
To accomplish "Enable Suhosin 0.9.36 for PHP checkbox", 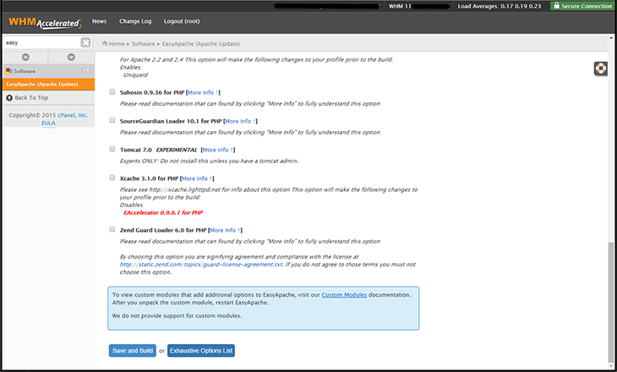I will coord(112,91).
